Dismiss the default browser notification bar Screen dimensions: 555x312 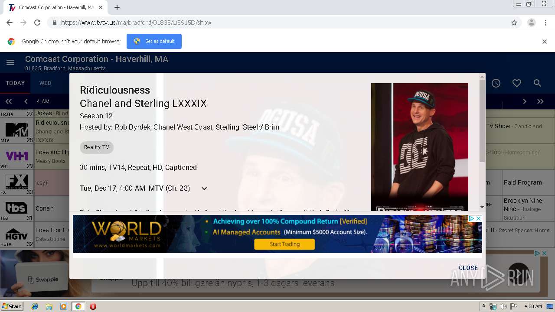pos(545,42)
